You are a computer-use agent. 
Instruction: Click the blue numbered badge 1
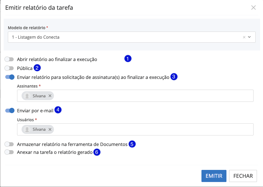[128, 59]
